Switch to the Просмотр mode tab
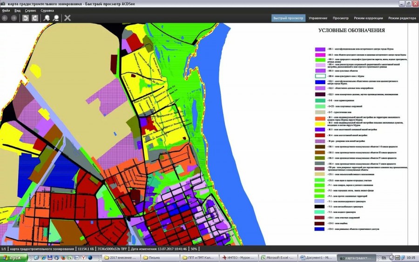 [x=341, y=18]
